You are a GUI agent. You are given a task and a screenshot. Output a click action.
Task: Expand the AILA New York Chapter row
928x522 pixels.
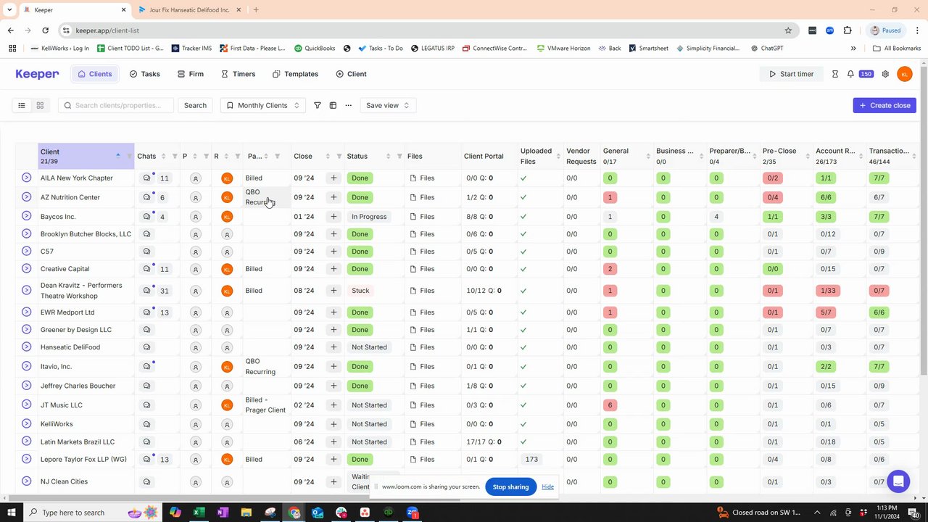[x=26, y=178]
